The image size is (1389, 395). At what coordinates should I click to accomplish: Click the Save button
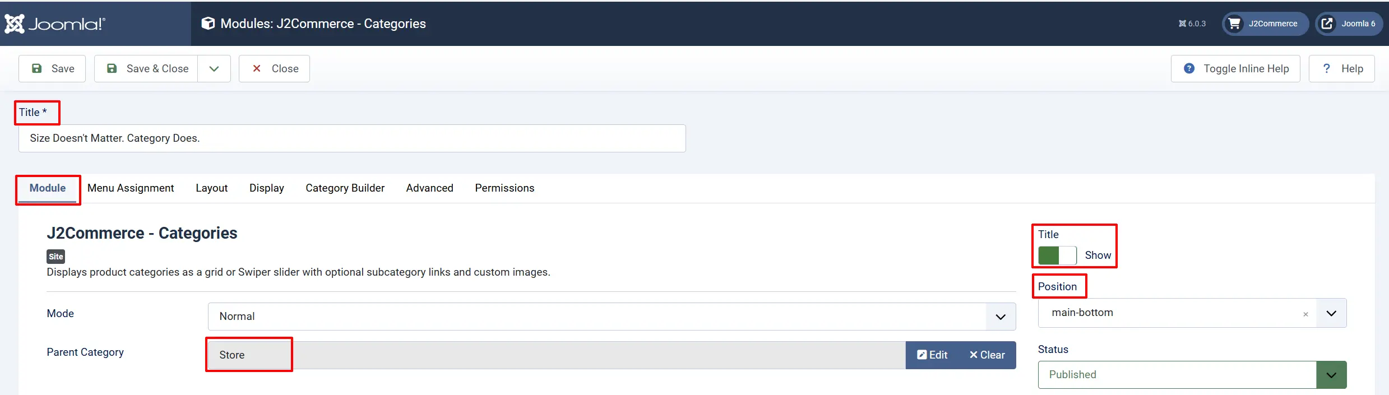52,68
